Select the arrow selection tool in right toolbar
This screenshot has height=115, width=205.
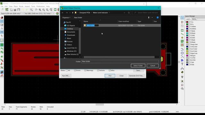click(182, 18)
